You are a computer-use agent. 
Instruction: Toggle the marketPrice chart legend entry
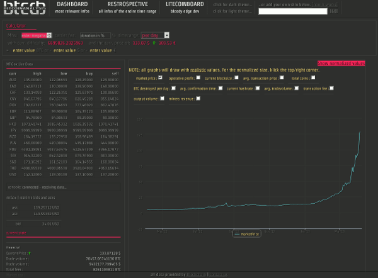(246, 234)
